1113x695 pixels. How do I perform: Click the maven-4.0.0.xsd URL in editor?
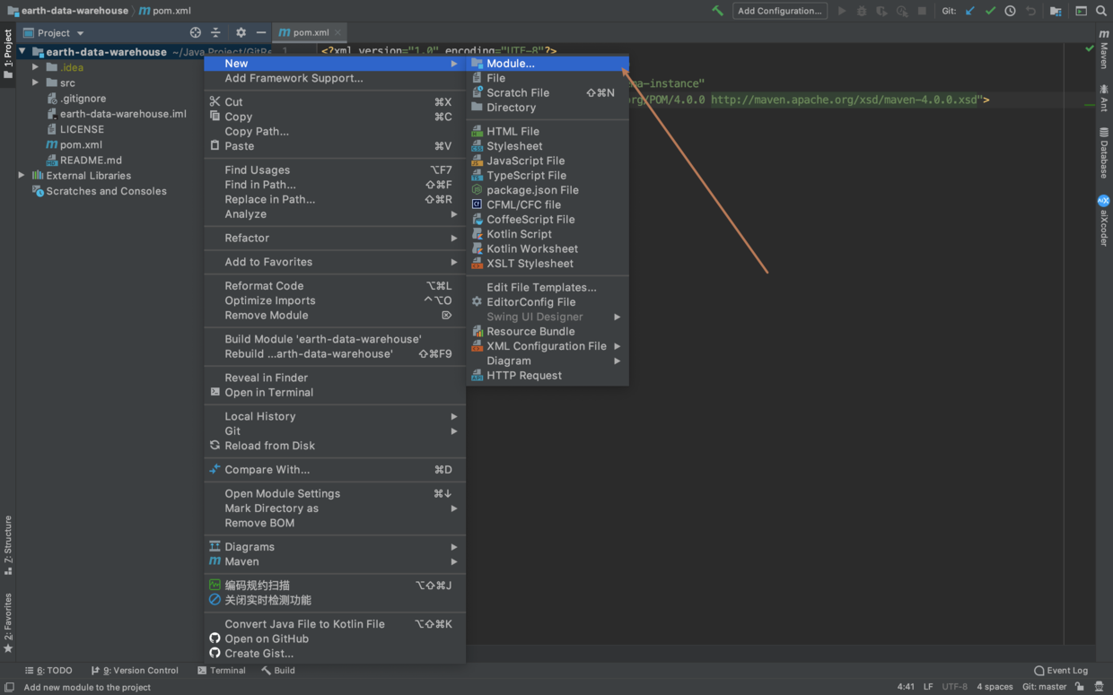coord(845,100)
